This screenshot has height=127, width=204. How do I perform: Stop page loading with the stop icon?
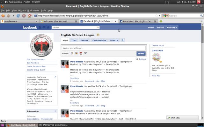(x=24, y=16)
